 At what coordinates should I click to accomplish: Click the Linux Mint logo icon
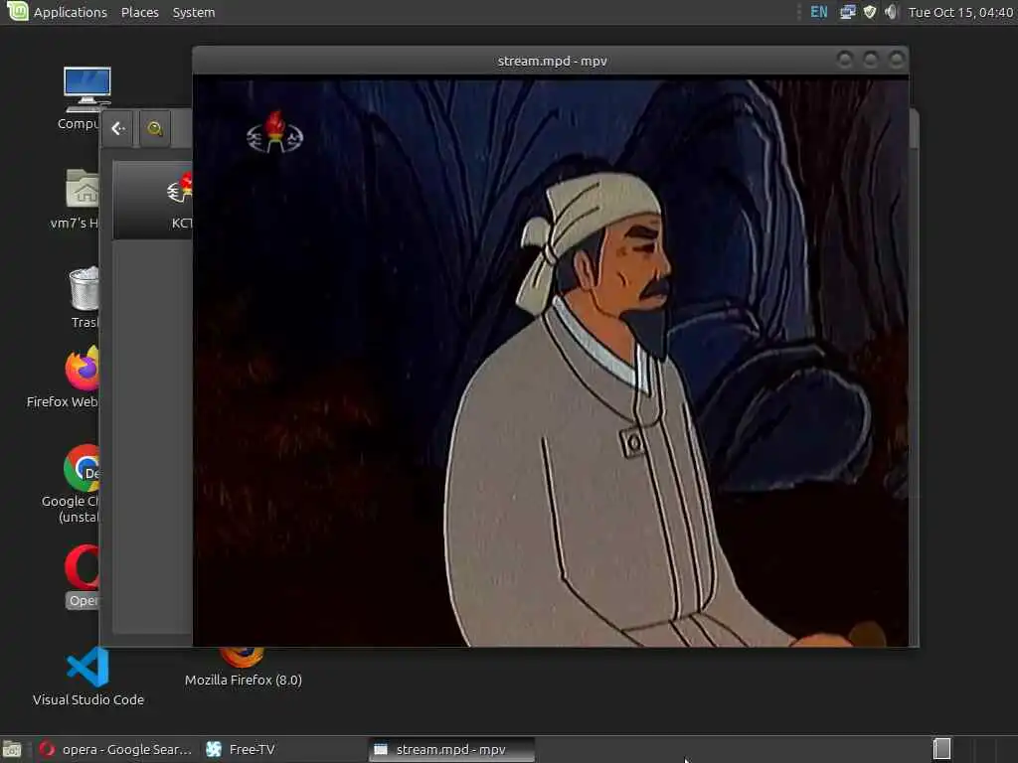coord(18,11)
